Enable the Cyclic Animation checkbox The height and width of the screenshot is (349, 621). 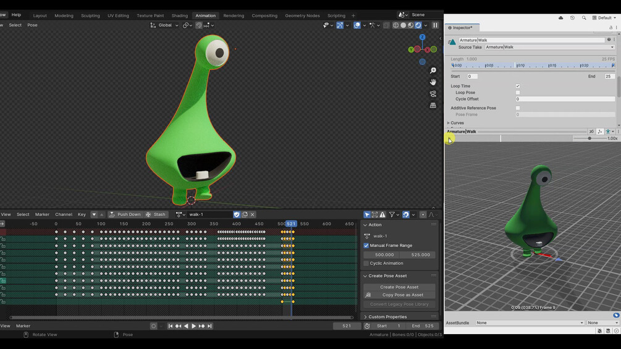[x=366, y=263]
